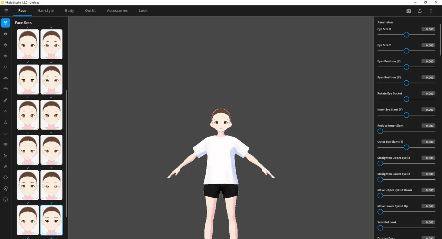
Task: Click the Rotate Eye Socket value field
Action: tap(428, 93)
